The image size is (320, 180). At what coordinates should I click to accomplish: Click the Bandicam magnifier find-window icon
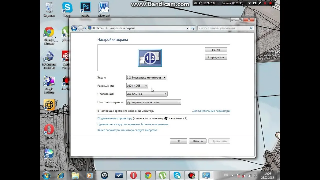[201, 3]
